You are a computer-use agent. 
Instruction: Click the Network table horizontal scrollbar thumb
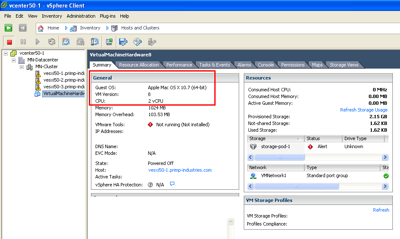[296, 186]
